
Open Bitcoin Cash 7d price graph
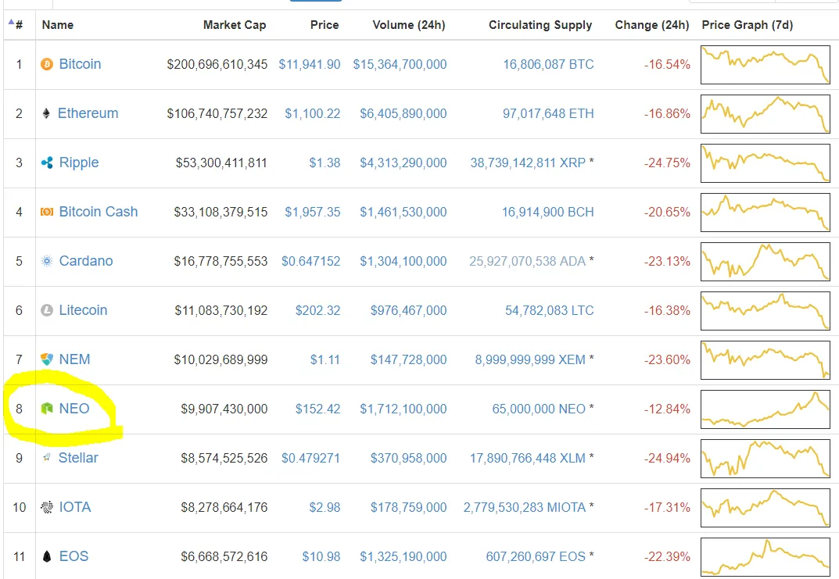[x=765, y=213]
